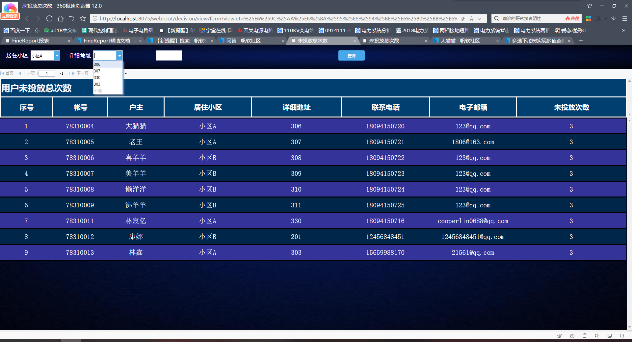Select 306 in the address list
Viewport: 632px width, 342px height.
(x=108, y=65)
